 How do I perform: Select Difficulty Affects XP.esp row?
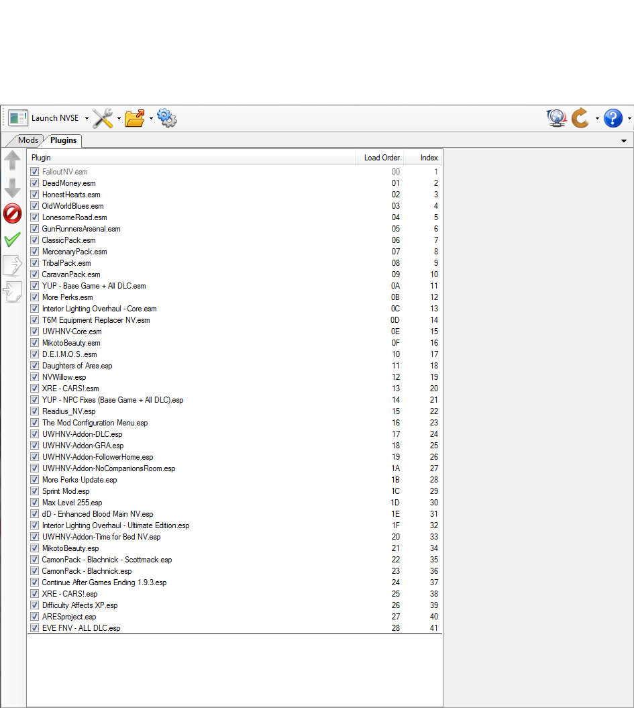tap(235, 605)
